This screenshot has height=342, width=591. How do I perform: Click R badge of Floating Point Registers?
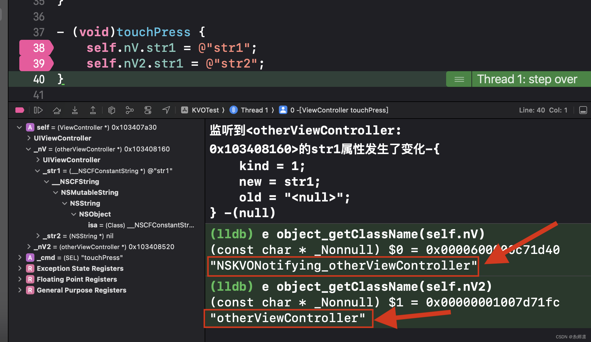pos(30,279)
